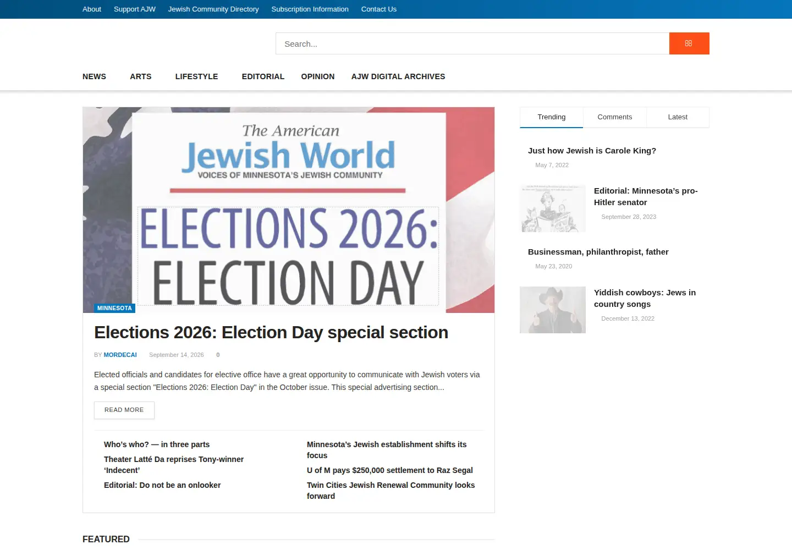792x550 pixels.
Task: Open Jewish Community Directory link
Action: tap(213, 9)
